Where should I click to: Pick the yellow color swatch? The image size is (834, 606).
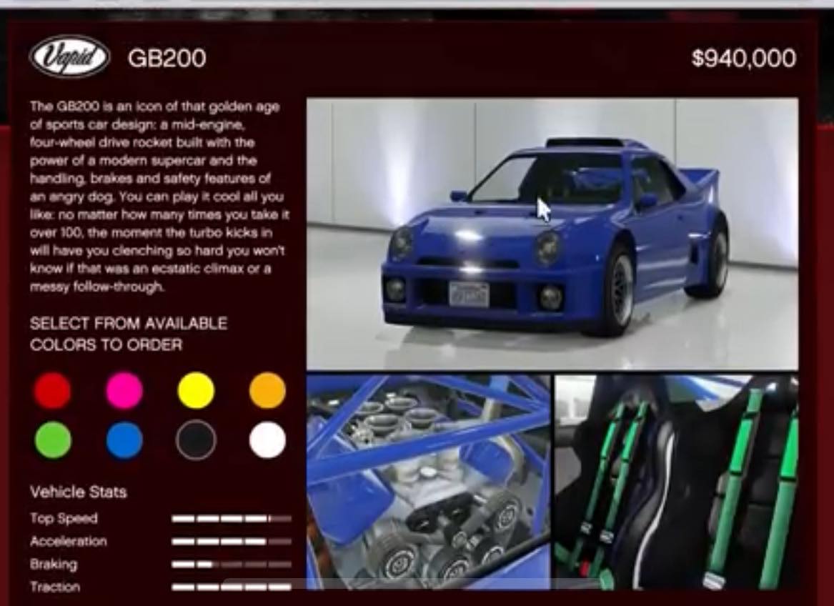point(196,390)
